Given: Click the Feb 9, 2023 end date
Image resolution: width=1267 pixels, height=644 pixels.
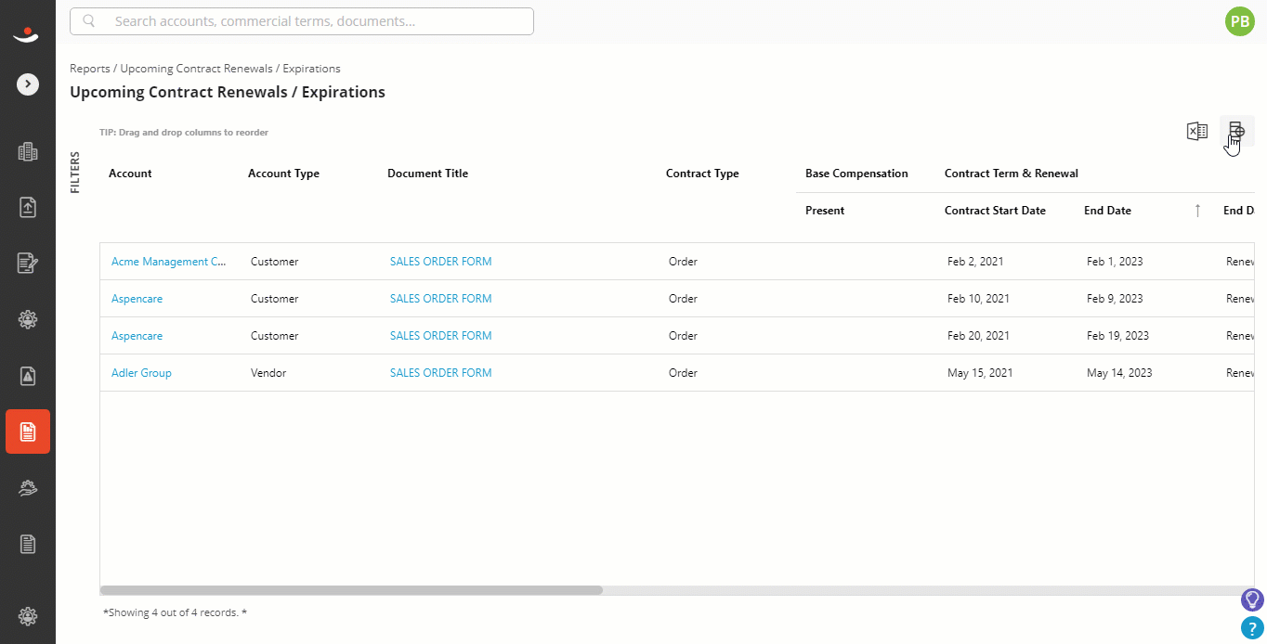Looking at the screenshot, I should tap(1115, 299).
